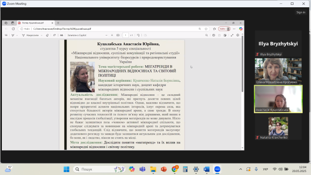Select the PDF highlight tool
This screenshot has width=311, height=175.
coord(13,35)
